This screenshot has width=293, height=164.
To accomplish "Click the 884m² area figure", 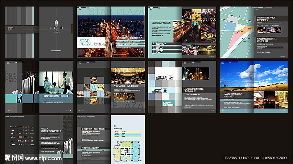I will click(159, 52).
